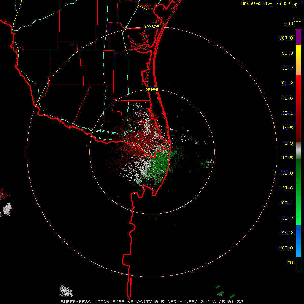Pick the red segment of velocity color bar
Screen dimensions: 304x304
298,108
